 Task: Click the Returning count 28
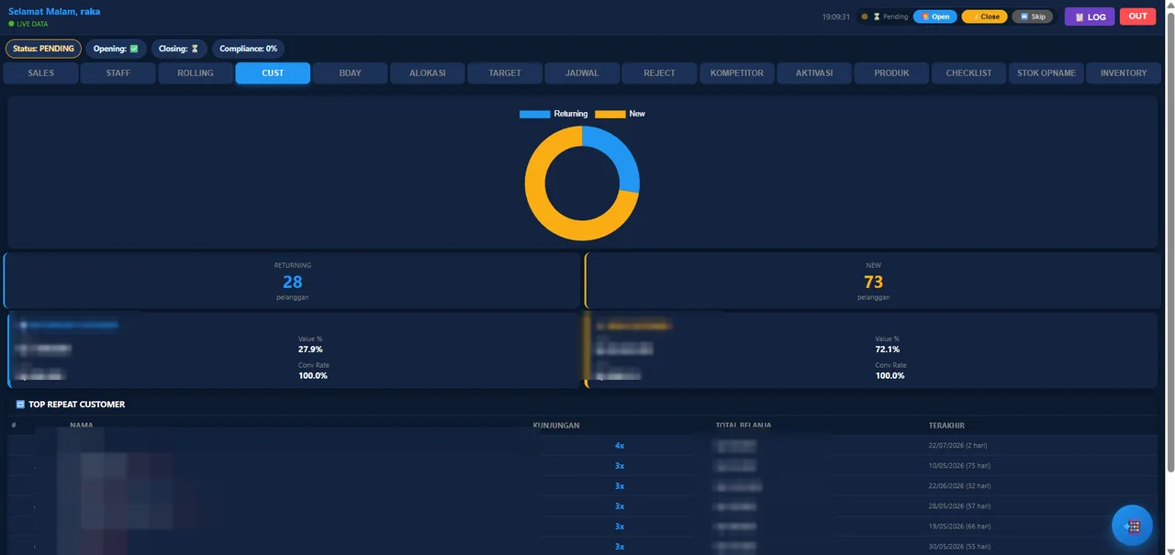(293, 282)
